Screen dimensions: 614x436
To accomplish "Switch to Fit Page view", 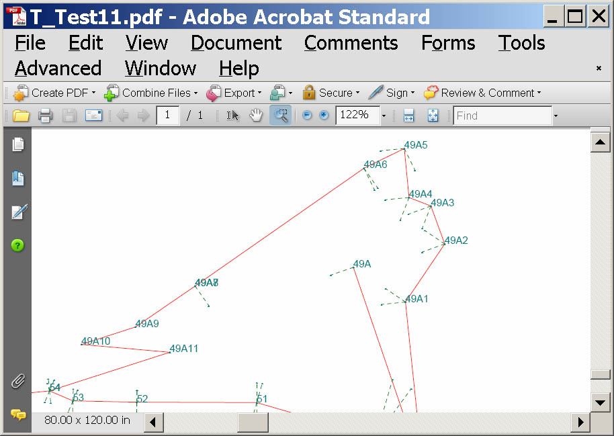I will coord(433,116).
